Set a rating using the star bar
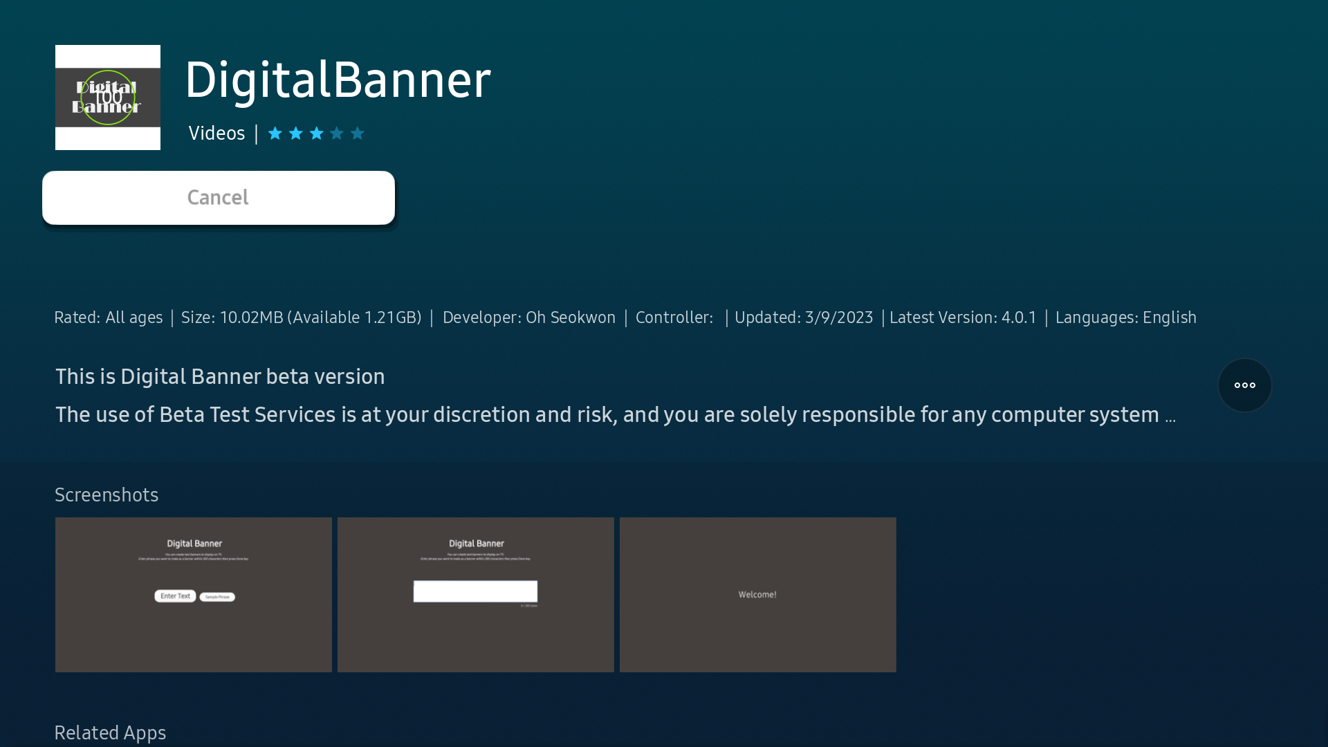Image resolution: width=1328 pixels, height=747 pixels. [x=317, y=133]
